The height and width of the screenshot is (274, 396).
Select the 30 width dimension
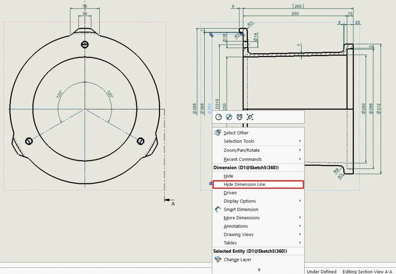(x=85, y=14)
